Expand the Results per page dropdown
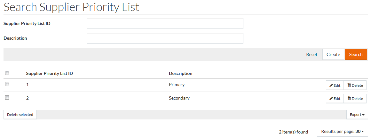The width and height of the screenshot is (371, 138). click(342, 131)
